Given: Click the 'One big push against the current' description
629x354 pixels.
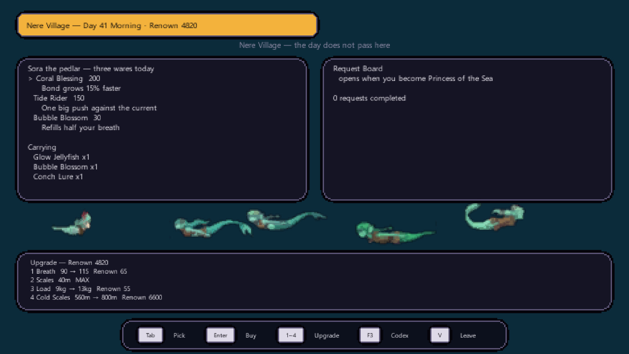Looking at the screenshot, I should click(x=99, y=108).
